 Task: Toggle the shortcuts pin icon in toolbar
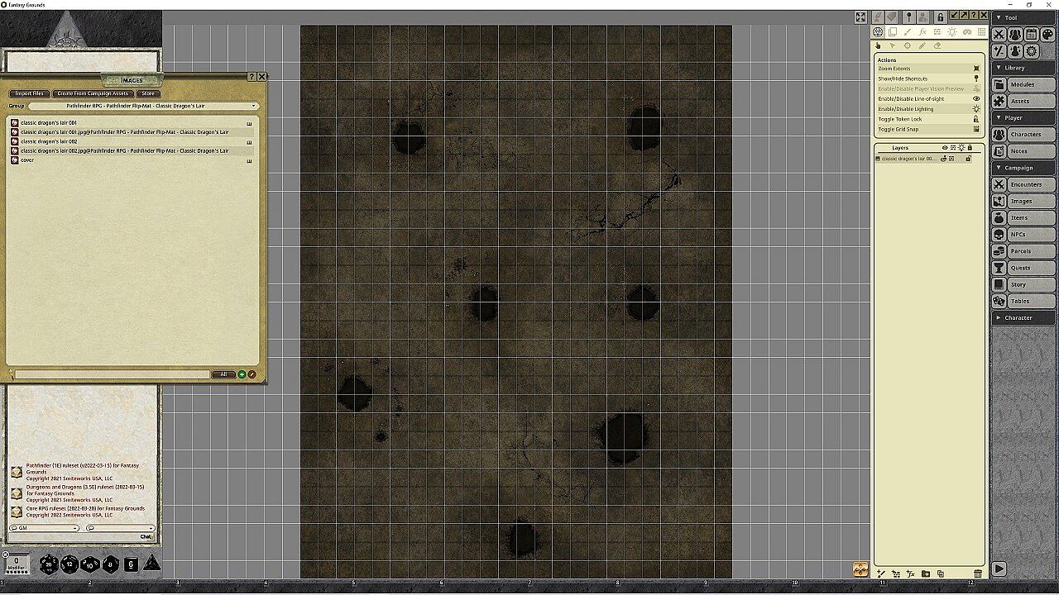click(908, 17)
